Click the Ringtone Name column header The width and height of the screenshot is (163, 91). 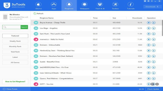click(x=47, y=18)
